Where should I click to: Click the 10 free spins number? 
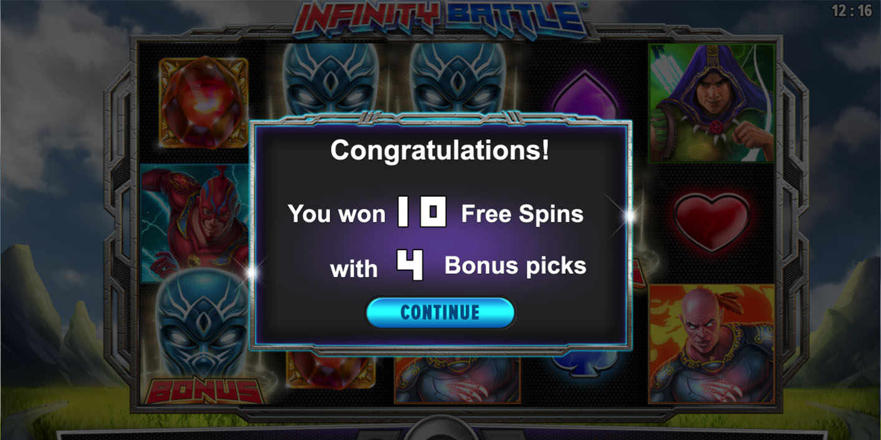click(x=422, y=211)
